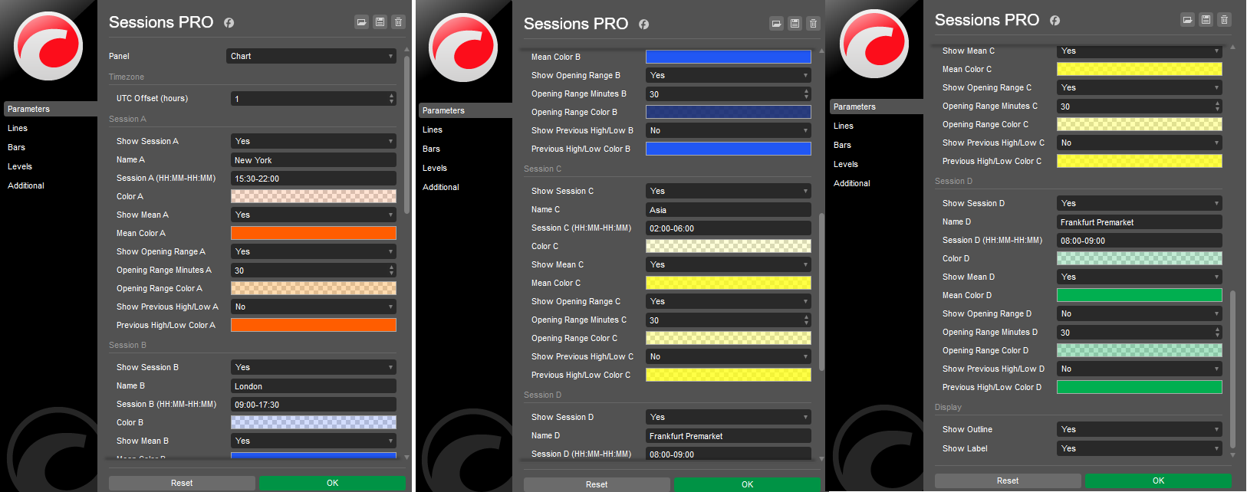Open Facebook icon in dialog with Name C field
This screenshot has height=492, width=1247.
coord(643,25)
